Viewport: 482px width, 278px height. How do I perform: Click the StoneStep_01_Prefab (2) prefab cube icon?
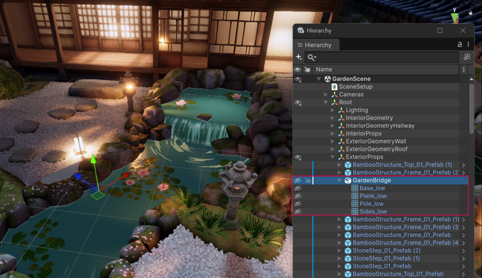(348, 251)
